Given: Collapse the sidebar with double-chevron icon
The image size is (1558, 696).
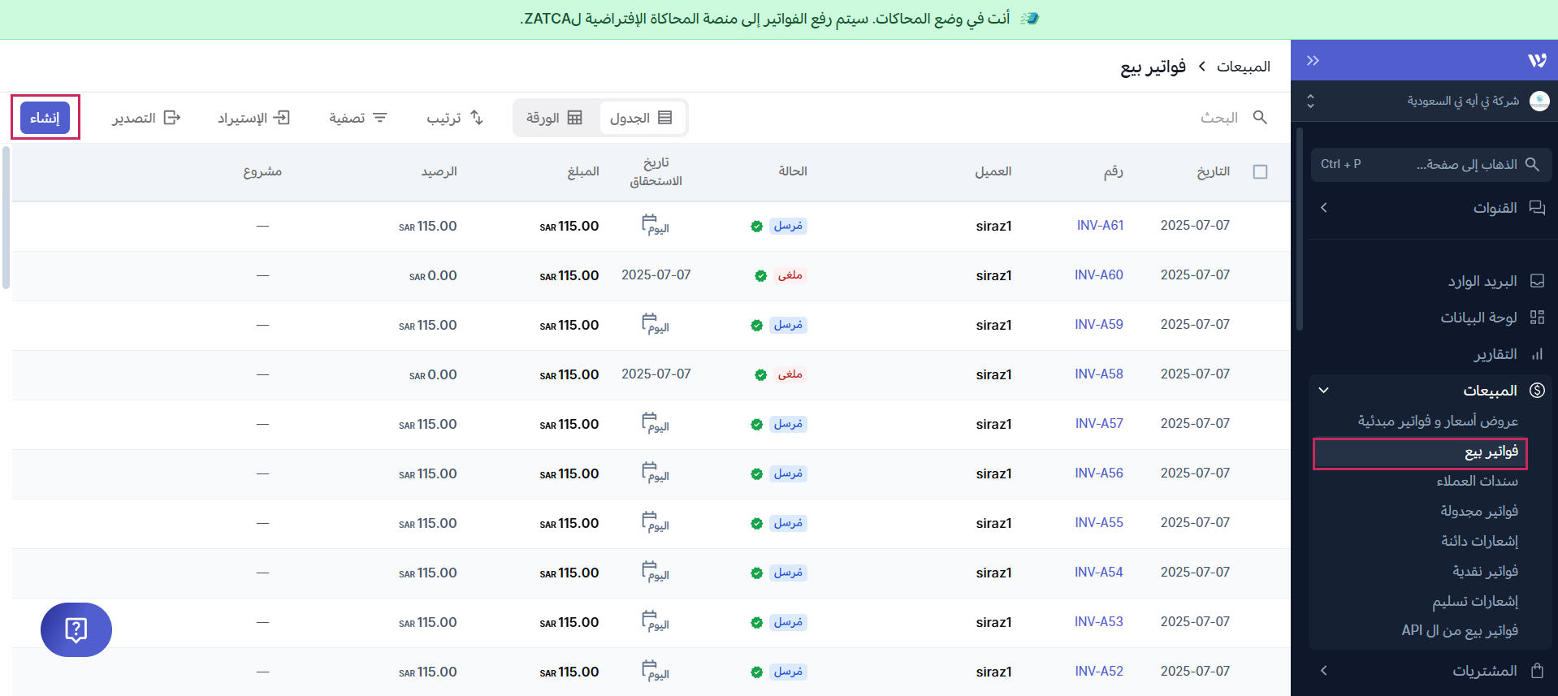Looking at the screenshot, I should click(1313, 61).
